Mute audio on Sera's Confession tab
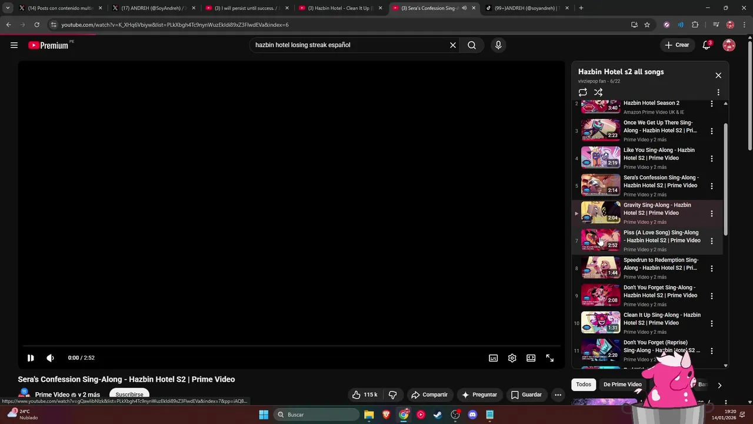The image size is (753, 424). pyautogui.click(x=464, y=8)
